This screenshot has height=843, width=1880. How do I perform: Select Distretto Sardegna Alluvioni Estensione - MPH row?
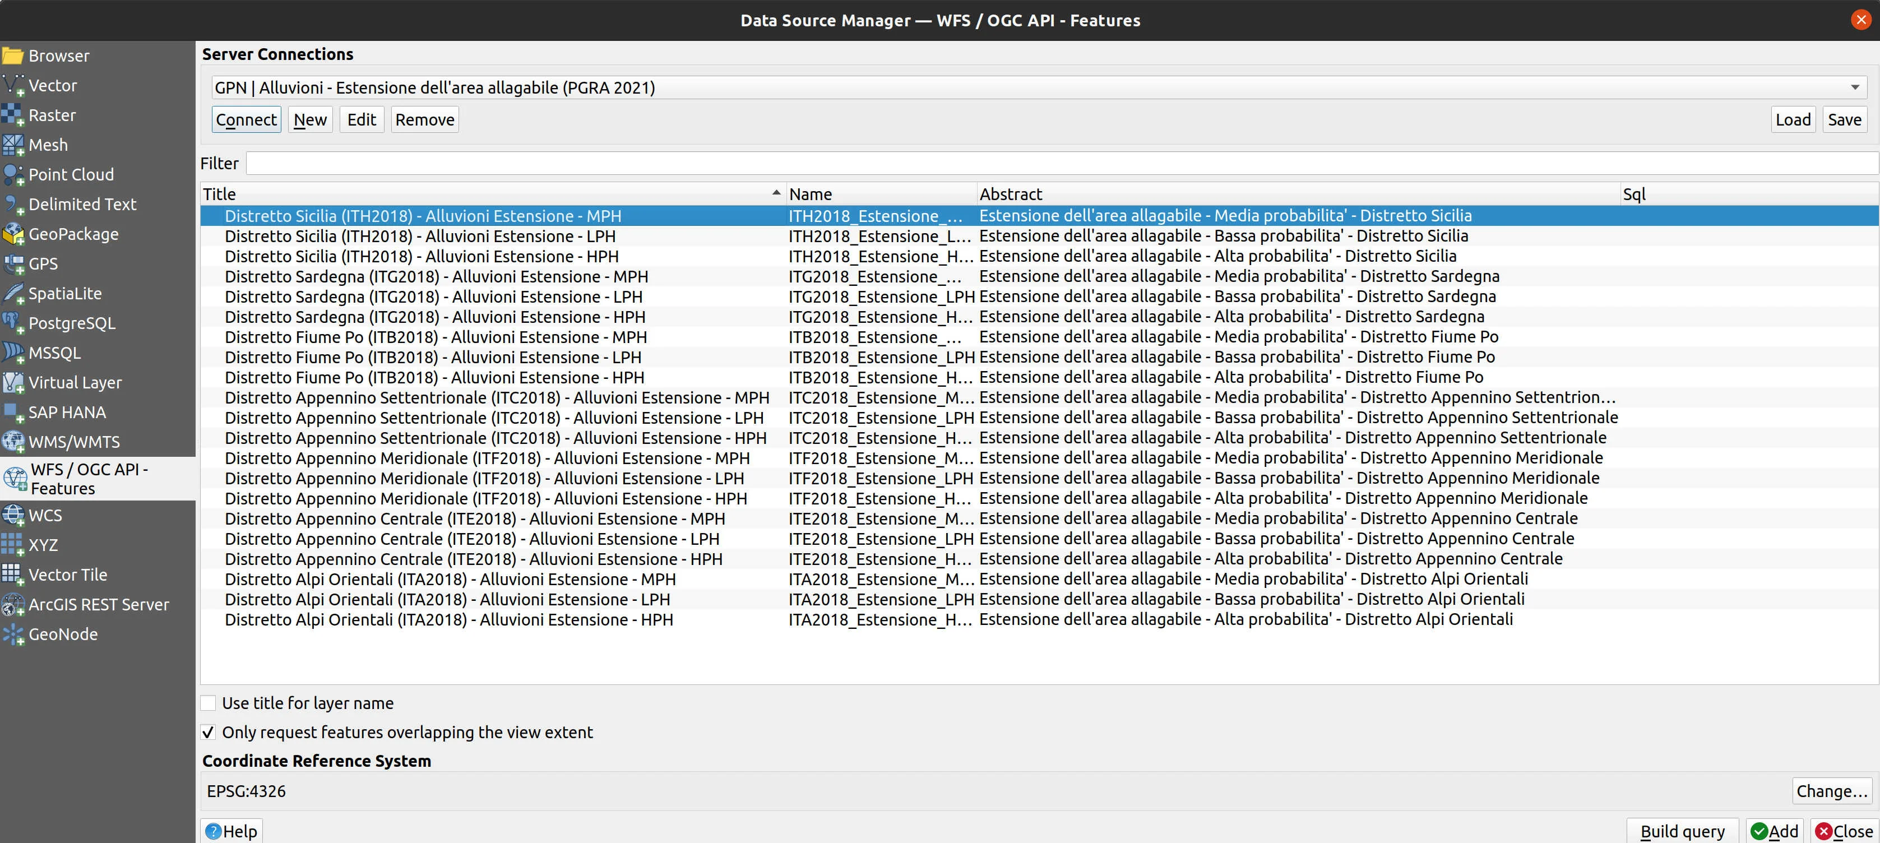tap(1039, 277)
